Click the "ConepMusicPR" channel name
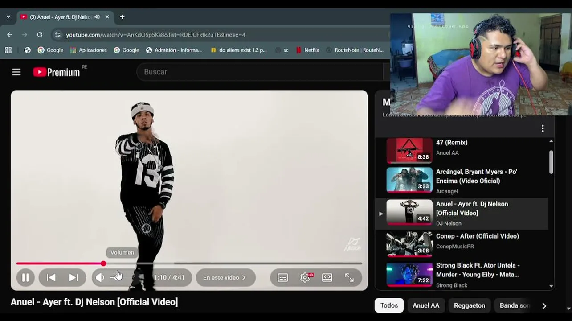The image size is (572, 321). [455, 247]
